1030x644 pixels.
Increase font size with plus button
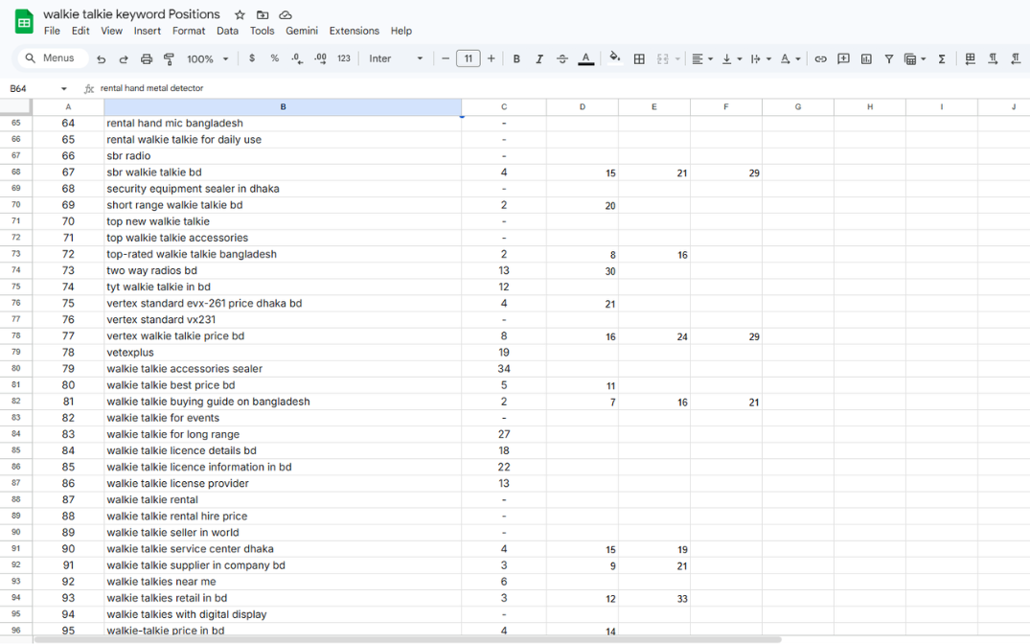tap(492, 59)
